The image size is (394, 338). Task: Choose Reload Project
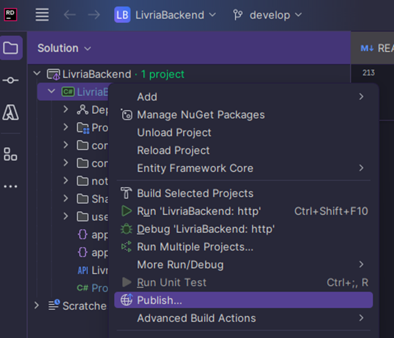click(x=243, y=150)
